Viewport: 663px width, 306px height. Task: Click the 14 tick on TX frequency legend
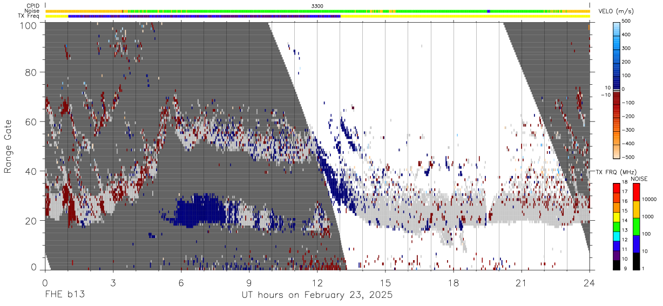[x=625, y=221]
